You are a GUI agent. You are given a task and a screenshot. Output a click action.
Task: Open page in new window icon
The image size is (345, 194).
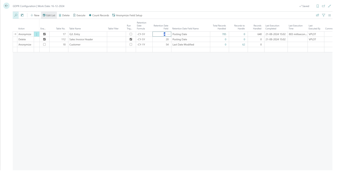tap(323, 6)
